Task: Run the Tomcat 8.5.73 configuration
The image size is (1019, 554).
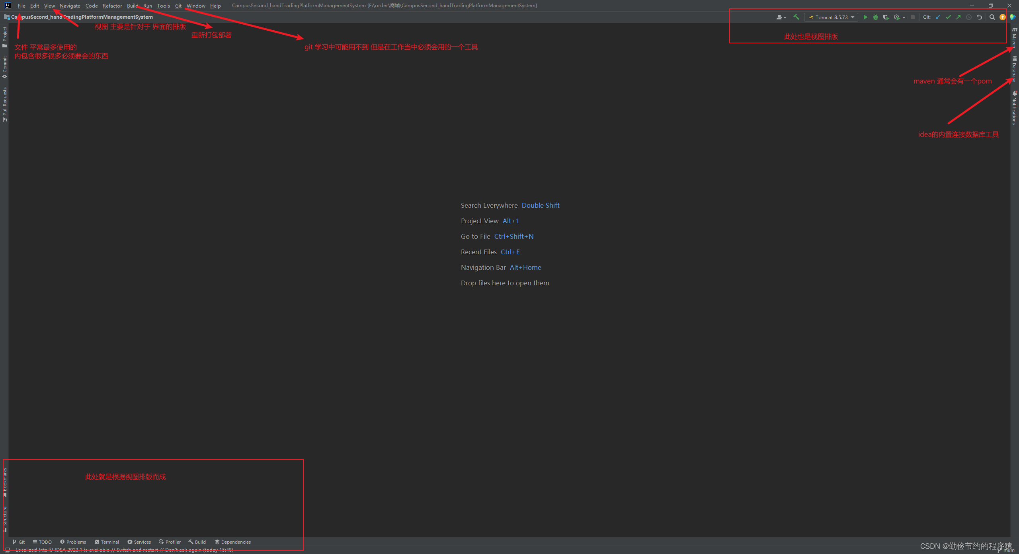Action: [865, 17]
